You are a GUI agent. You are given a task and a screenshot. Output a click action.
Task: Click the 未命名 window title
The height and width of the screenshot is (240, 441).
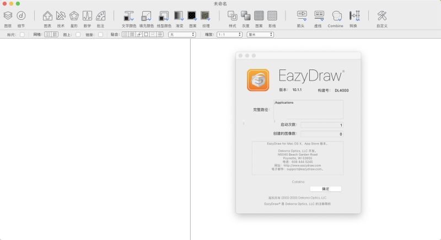pyautogui.click(x=220, y=4)
